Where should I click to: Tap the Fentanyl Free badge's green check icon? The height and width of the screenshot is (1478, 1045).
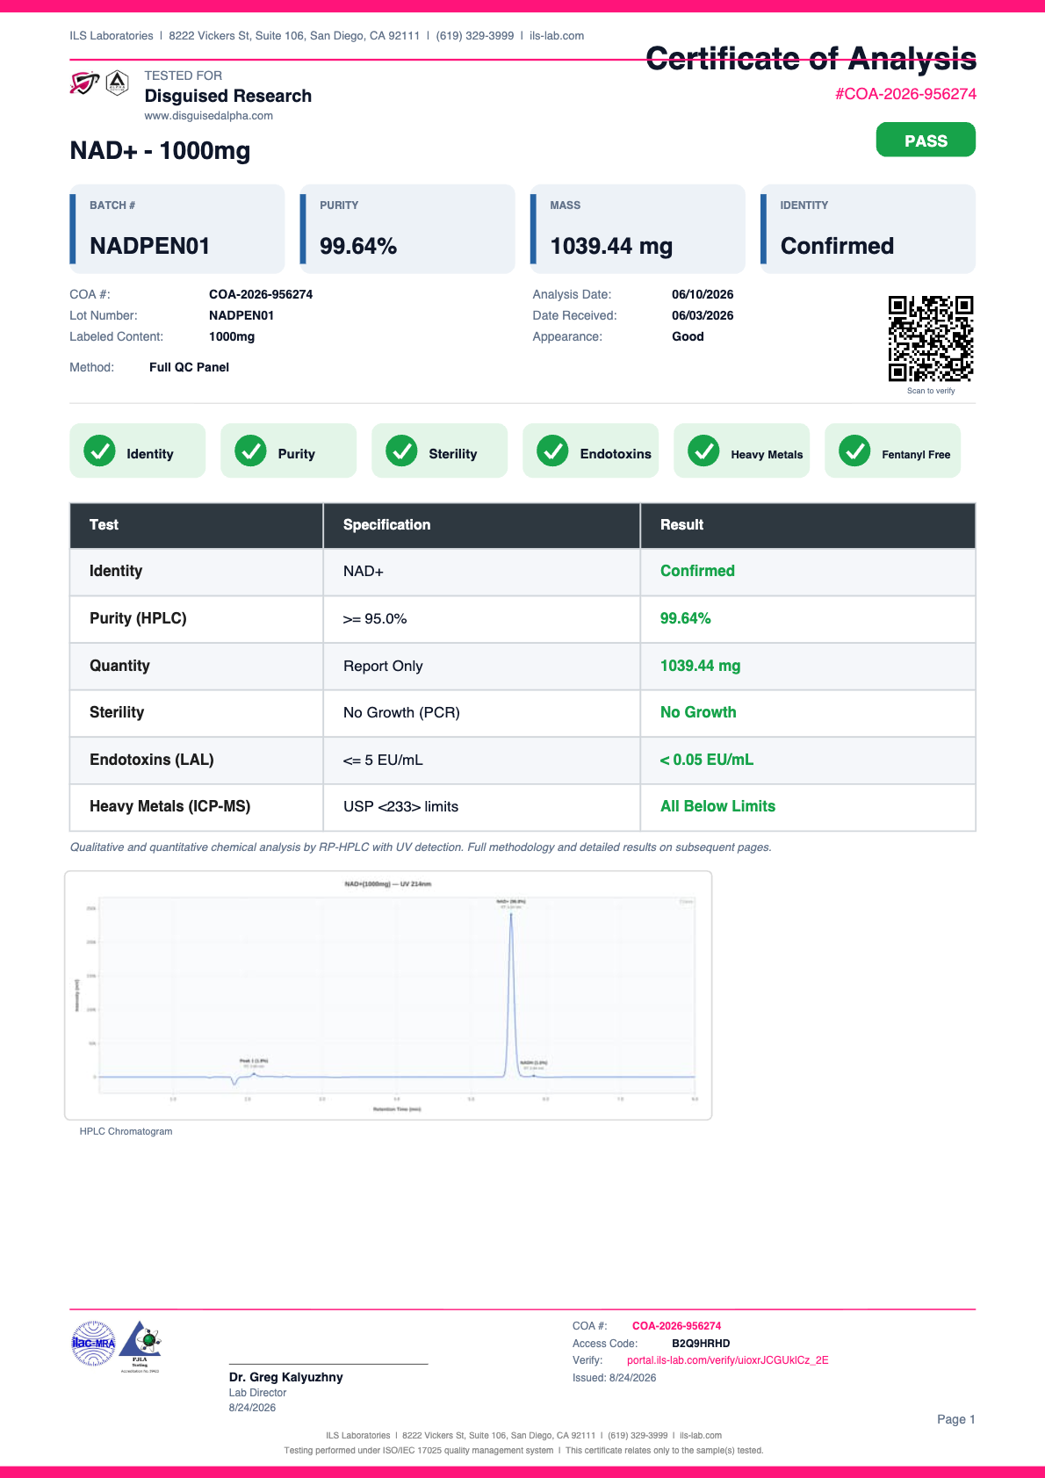tap(854, 451)
